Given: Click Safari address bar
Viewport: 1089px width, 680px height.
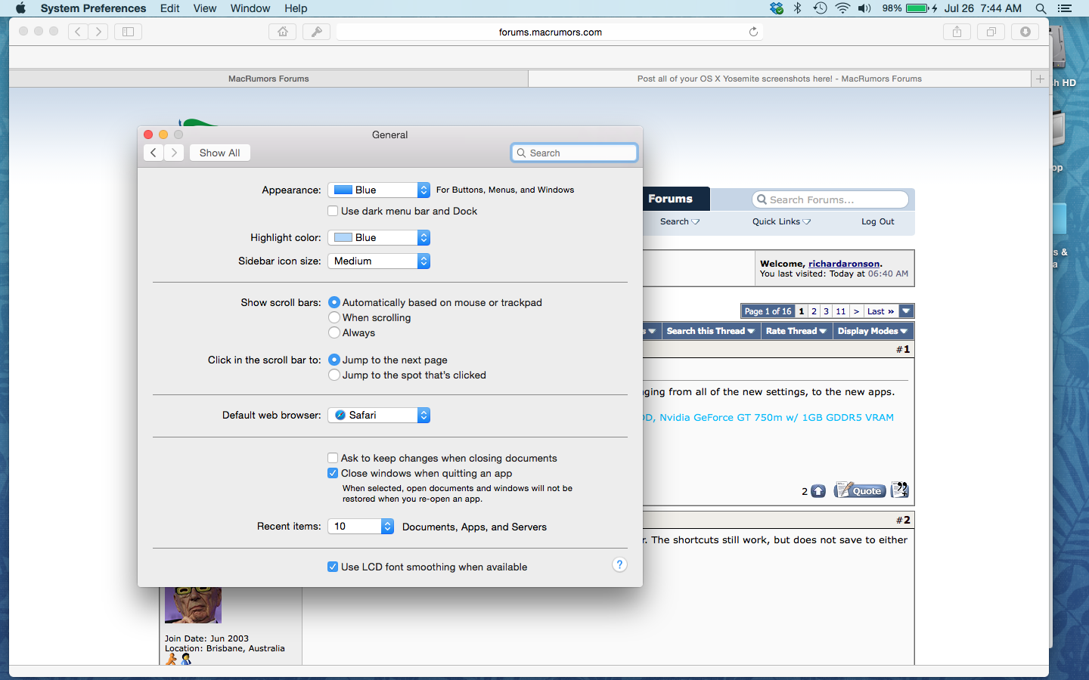Looking at the screenshot, I should (x=550, y=32).
